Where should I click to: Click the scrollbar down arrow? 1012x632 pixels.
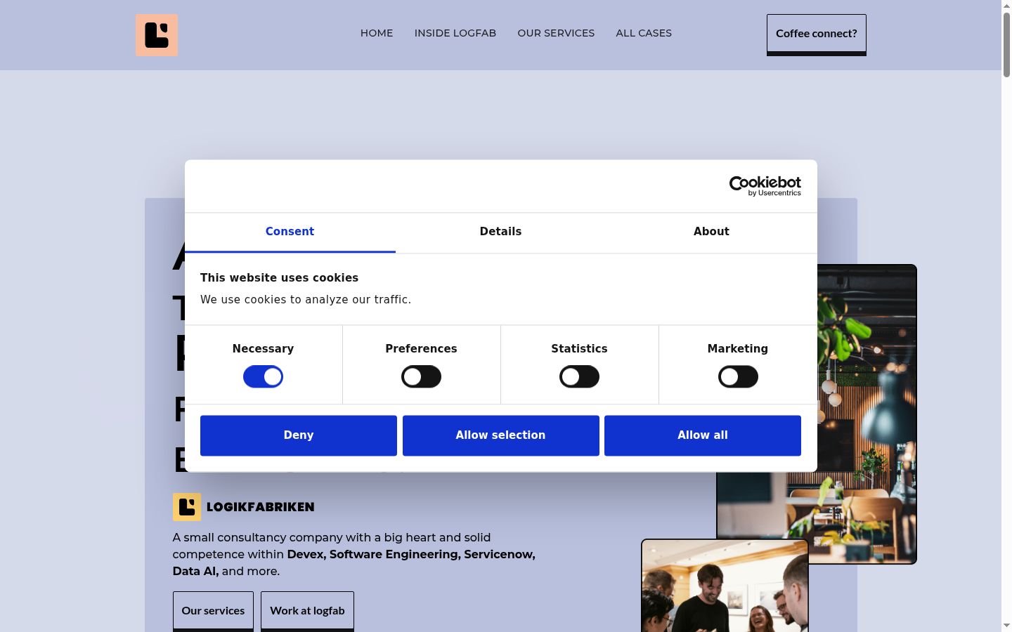tap(1006, 626)
